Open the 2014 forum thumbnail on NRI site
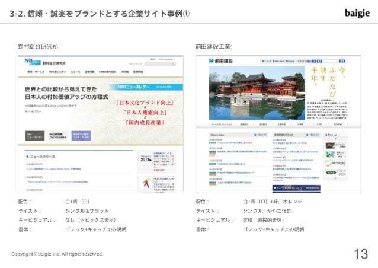Image resolution: width=378 pixels, height=268 pixels. point(146,159)
